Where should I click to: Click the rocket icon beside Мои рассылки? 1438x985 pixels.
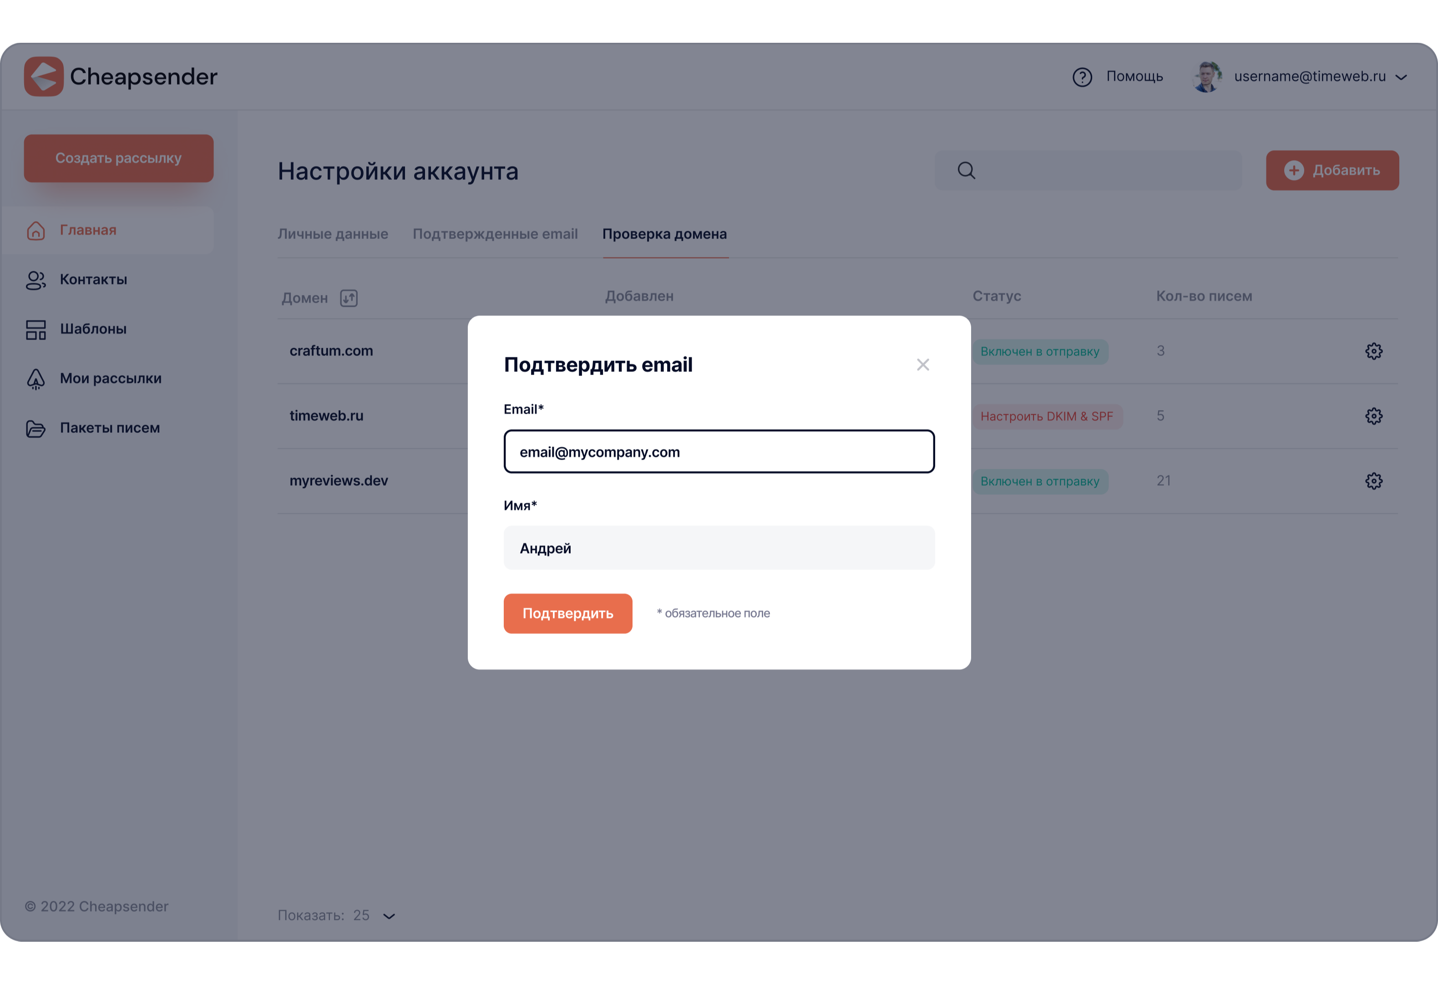[x=36, y=380]
